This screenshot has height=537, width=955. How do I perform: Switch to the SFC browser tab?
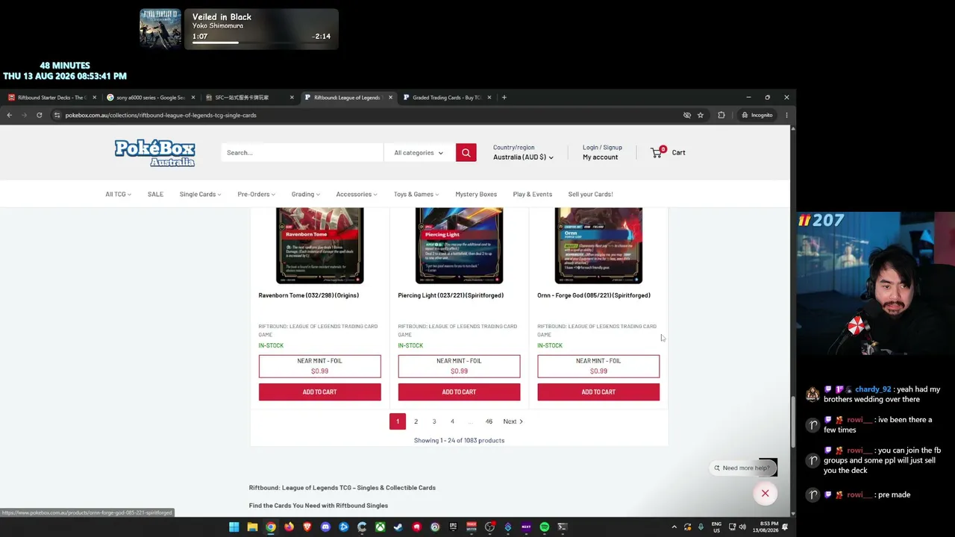click(250, 97)
